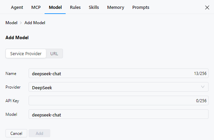Click the Provider dropdown chevron arrow
The height and width of the screenshot is (140, 214).
click(203, 87)
